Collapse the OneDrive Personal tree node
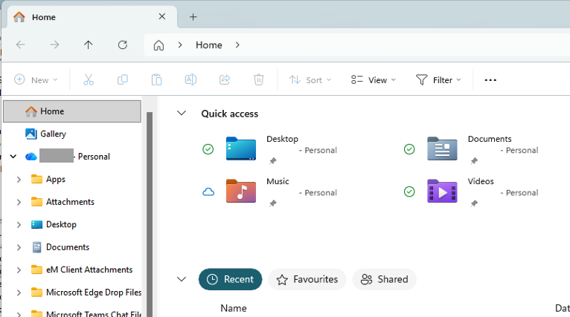 [13, 157]
